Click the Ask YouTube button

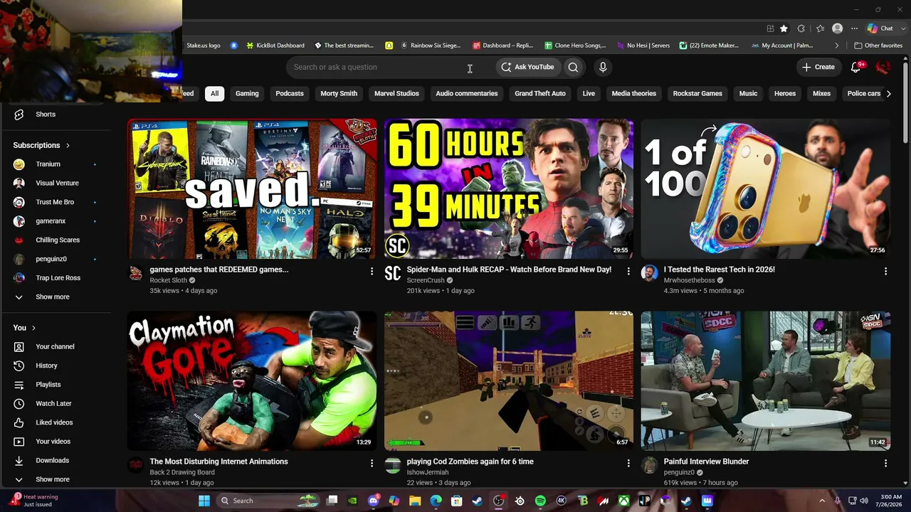pyautogui.click(x=527, y=67)
